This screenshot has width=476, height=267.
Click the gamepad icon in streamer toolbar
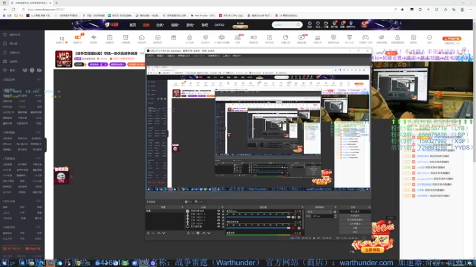click(365, 37)
